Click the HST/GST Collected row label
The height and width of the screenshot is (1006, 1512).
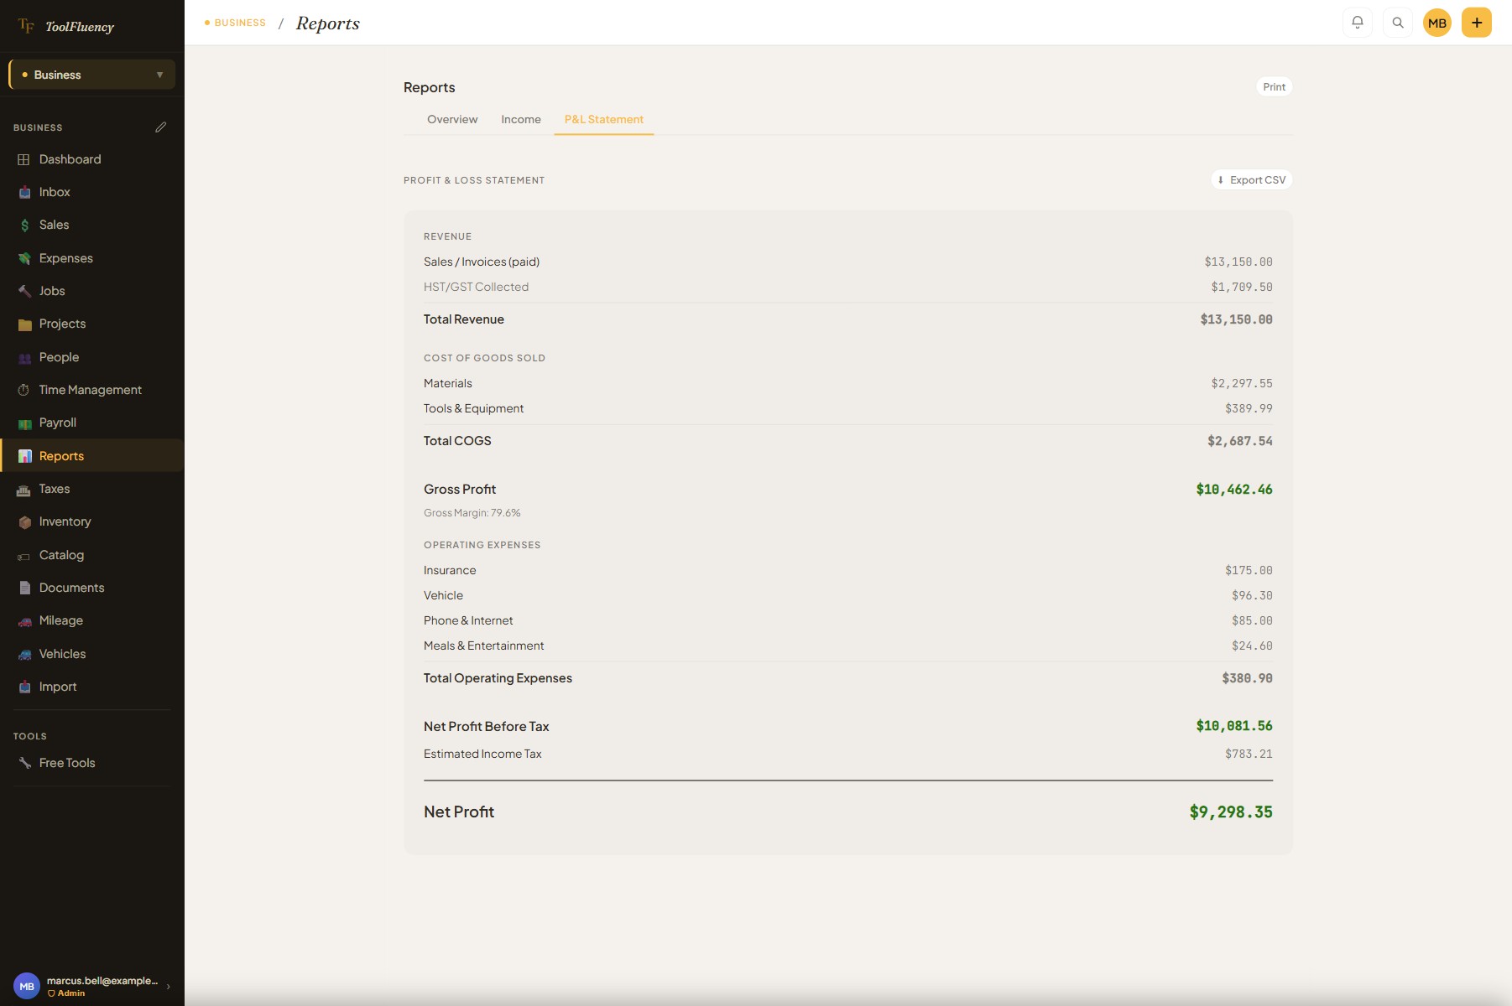tap(476, 287)
